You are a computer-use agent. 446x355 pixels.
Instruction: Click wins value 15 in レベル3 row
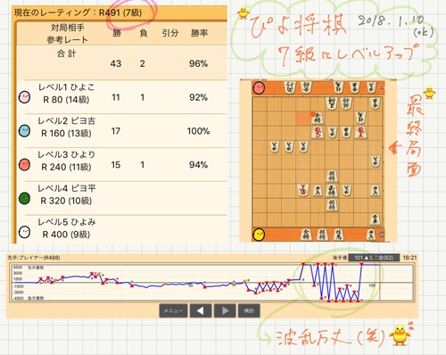point(116,165)
